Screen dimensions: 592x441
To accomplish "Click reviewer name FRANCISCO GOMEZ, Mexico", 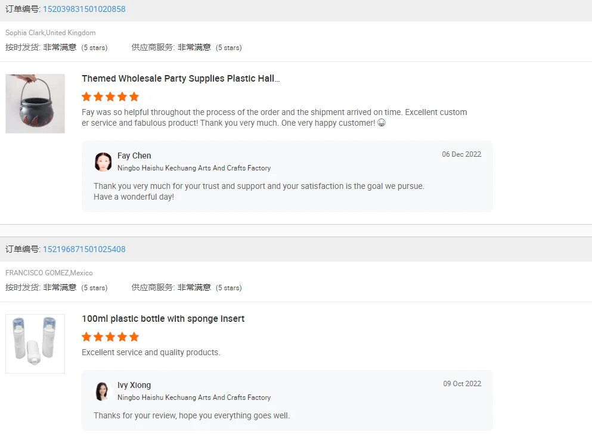I will pyautogui.click(x=49, y=273).
